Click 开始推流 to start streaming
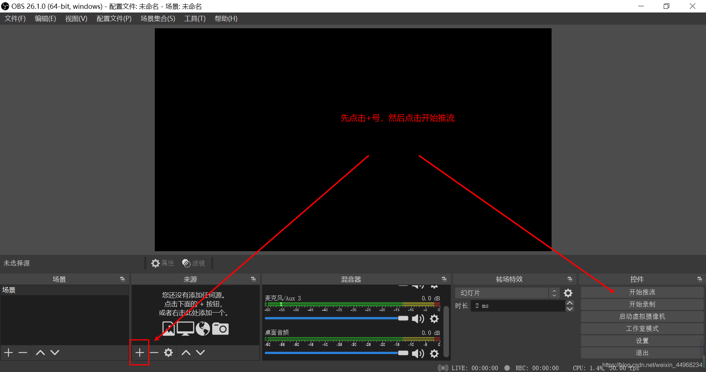Viewport: 706px width, 372px height. (x=642, y=292)
